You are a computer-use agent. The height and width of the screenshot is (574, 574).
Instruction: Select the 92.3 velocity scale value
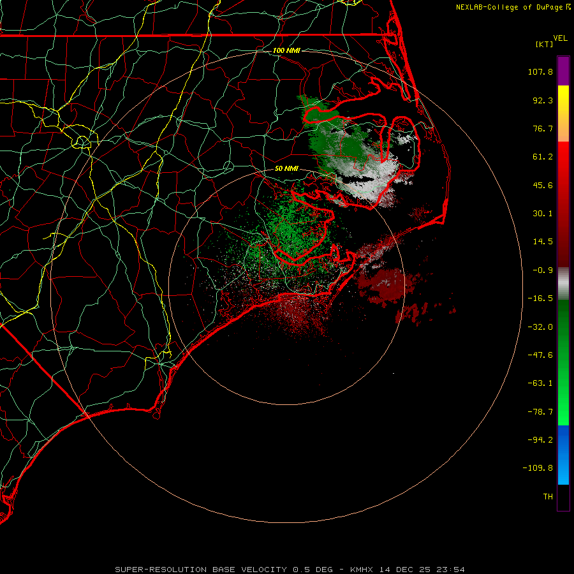click(543, 100)
